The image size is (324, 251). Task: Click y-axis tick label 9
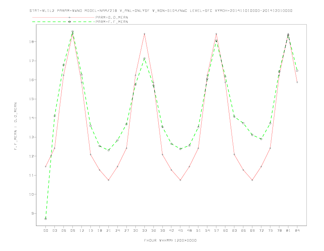point(33,213)
